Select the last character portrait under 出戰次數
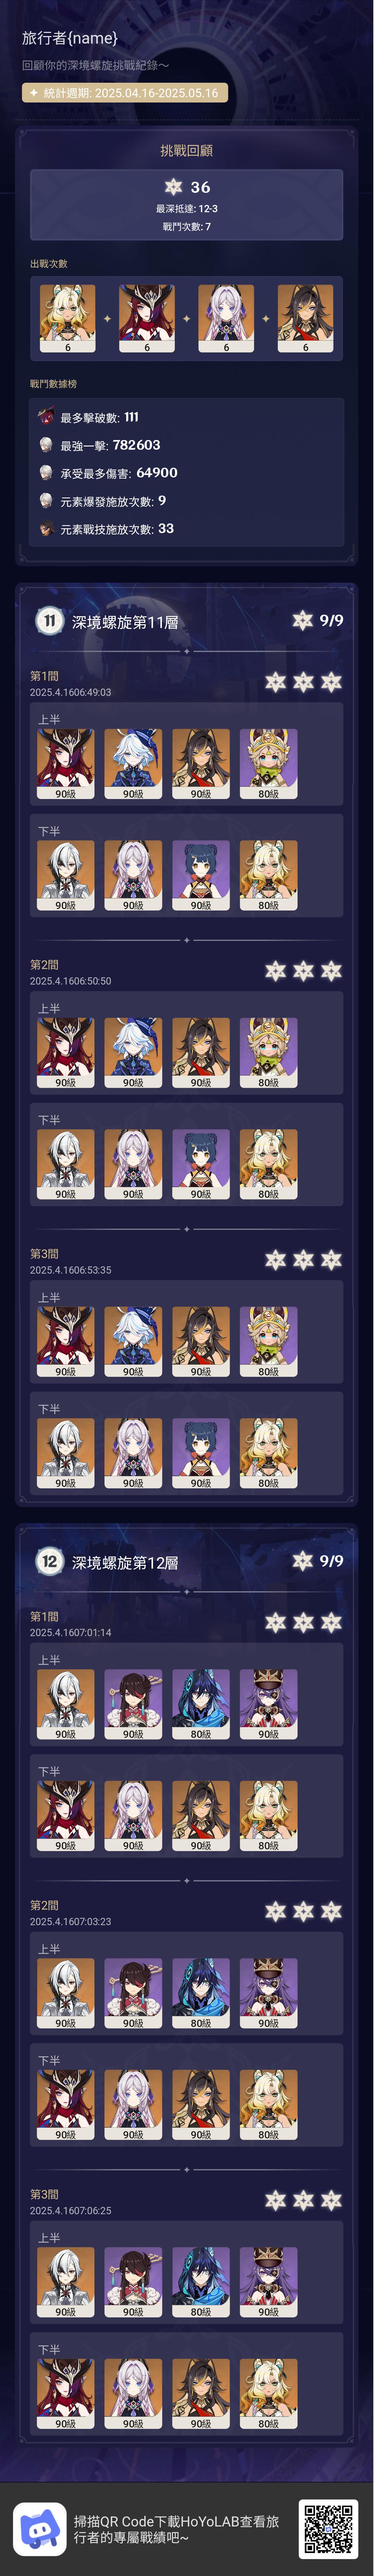 pos(305,319)
